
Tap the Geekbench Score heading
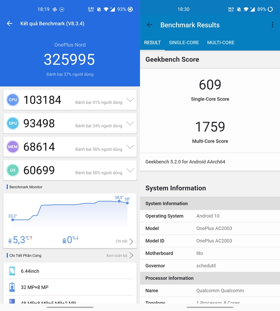(x=172, y=59)
